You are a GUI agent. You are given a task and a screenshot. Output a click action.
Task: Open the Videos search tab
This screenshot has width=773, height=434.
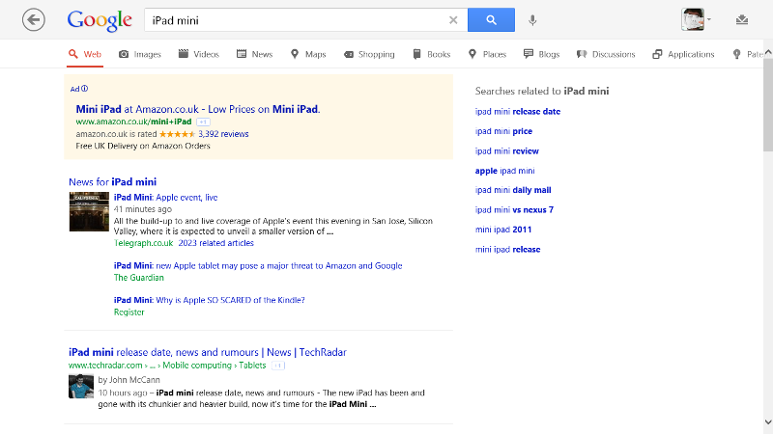pos(199,54)
